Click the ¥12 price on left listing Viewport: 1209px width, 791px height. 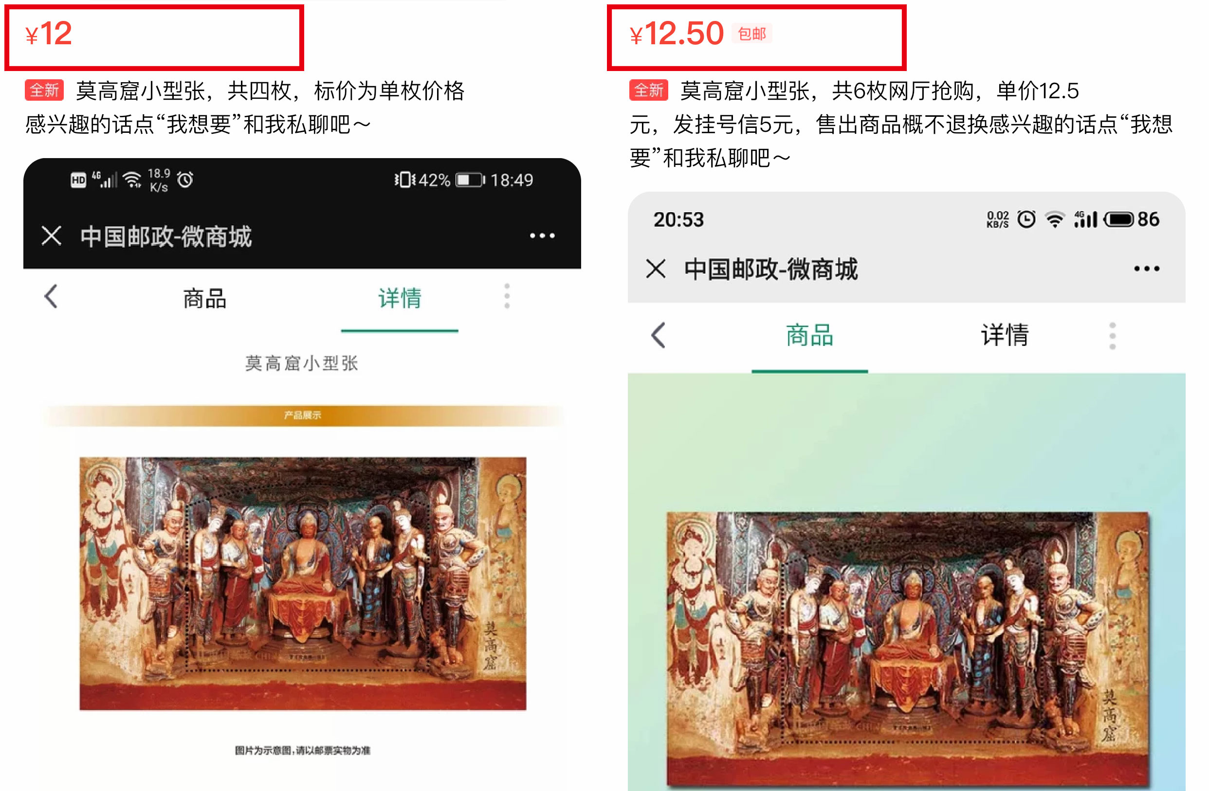tap(49, 34)
